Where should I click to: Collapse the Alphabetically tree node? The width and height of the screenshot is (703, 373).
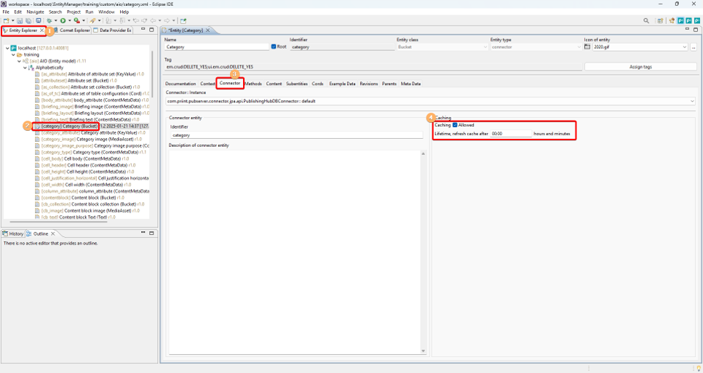(25, 68)
